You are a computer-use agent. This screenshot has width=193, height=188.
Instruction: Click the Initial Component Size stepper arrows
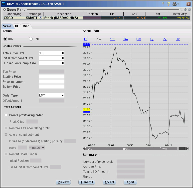point(63,58)
